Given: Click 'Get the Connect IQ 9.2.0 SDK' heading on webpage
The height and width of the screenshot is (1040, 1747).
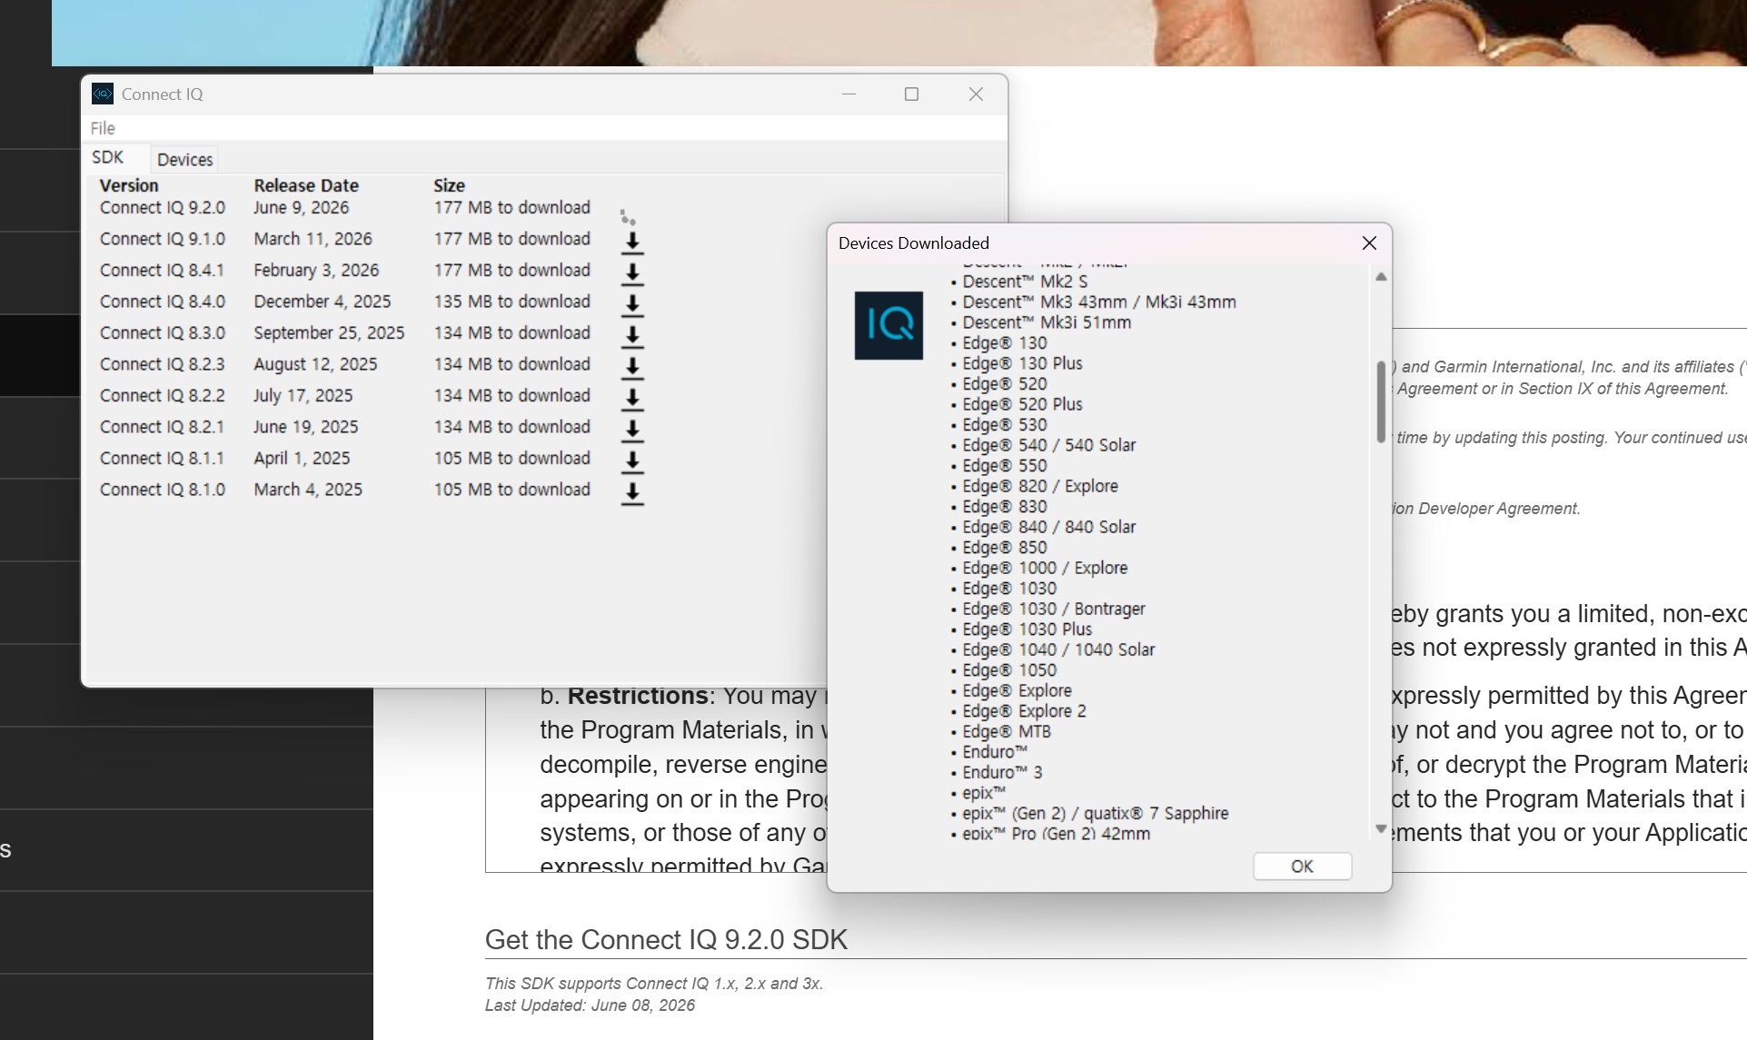Looking at the screenshot, I should (666, 939).
